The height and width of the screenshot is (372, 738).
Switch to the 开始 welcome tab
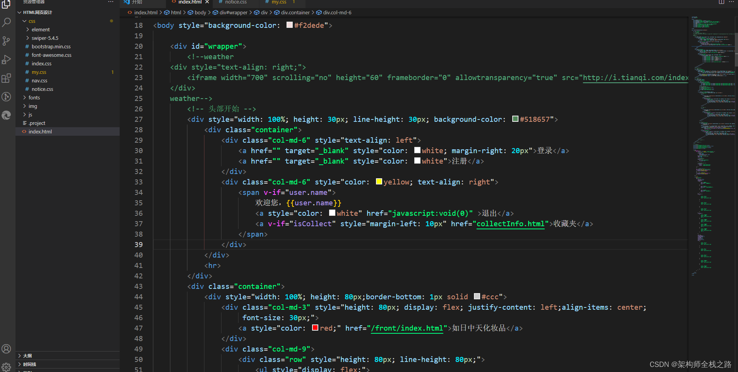pyautogui.click(x=137, y=2)
